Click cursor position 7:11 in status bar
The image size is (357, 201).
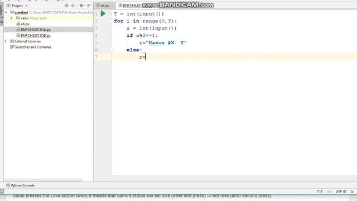click(x=320, y=192)
